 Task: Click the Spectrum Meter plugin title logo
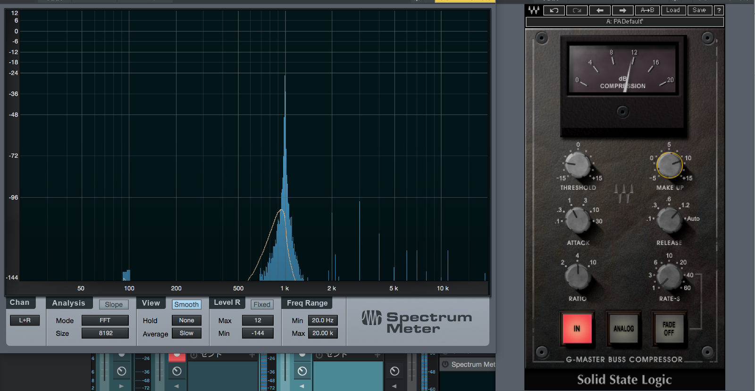tap(417, 322)
